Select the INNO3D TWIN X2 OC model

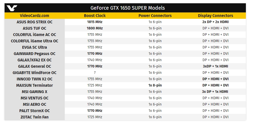pos(35,79)
